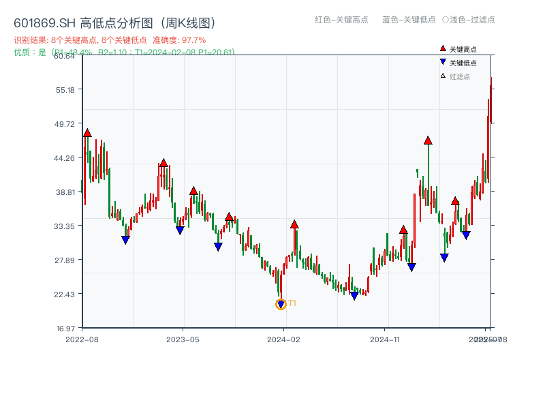
Task: Click the red 识别结果 summary line
Action: tap(110, 40)
